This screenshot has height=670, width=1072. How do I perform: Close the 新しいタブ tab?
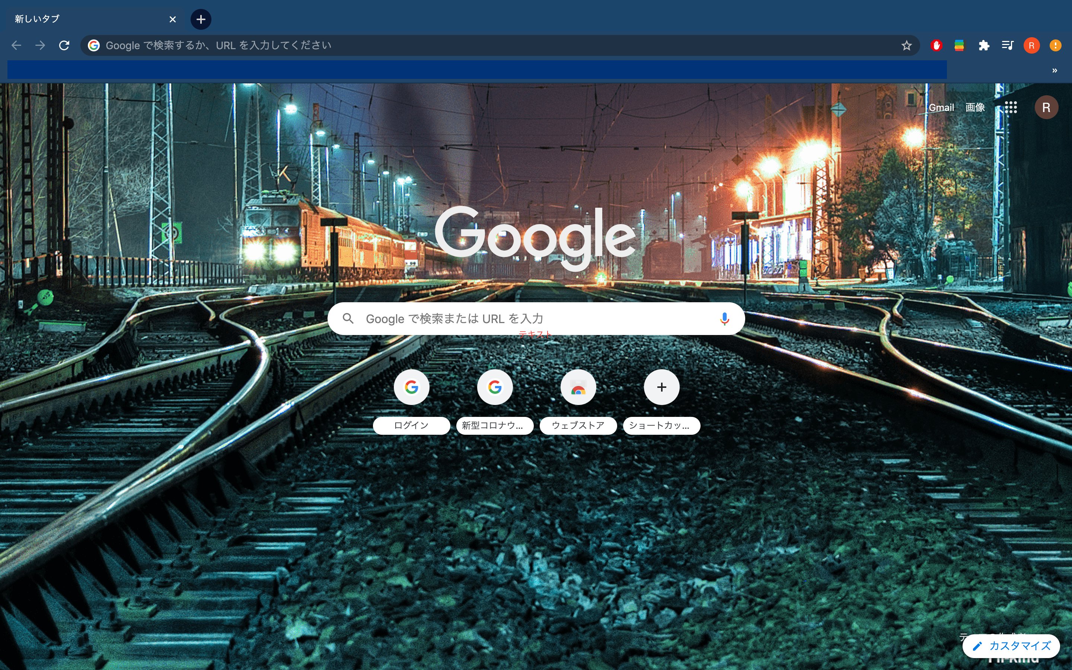click(173, 19)
